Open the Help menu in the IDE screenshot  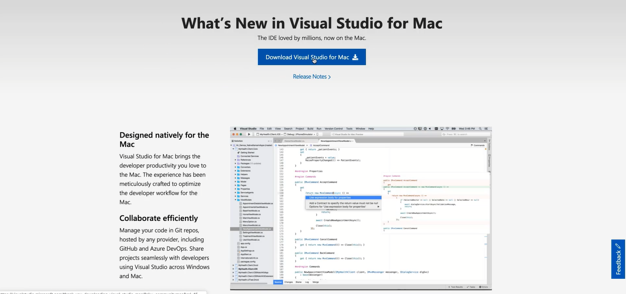click(371, 129)
